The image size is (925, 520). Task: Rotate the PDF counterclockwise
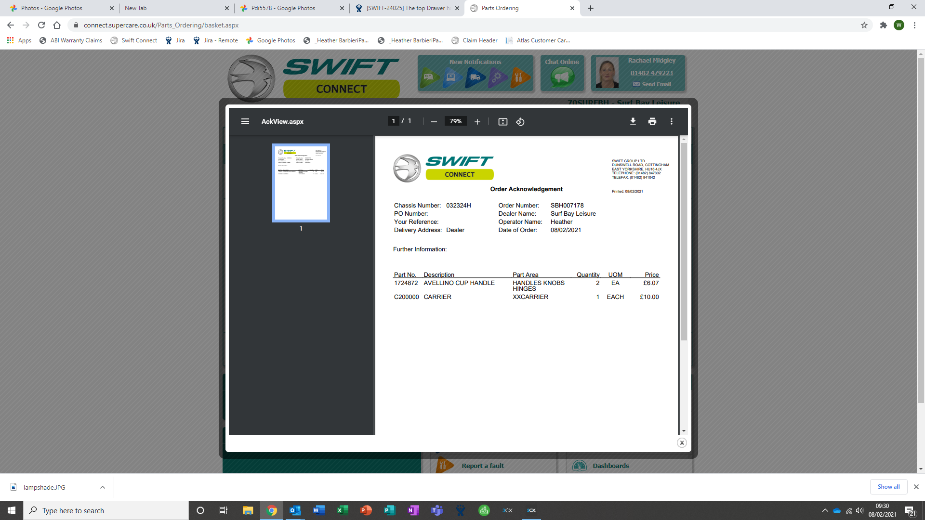(520, 122)
